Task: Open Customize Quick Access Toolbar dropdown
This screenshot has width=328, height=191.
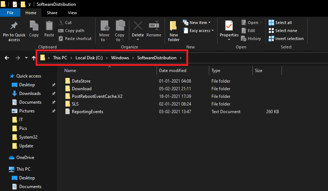Action: tap(29, 4)
